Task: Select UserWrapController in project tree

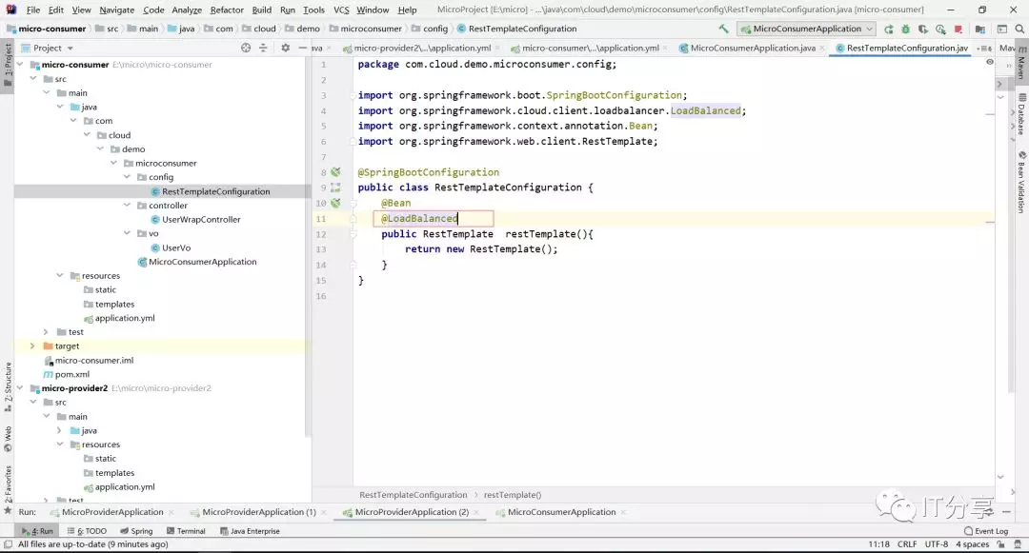Action: point(201,220)
